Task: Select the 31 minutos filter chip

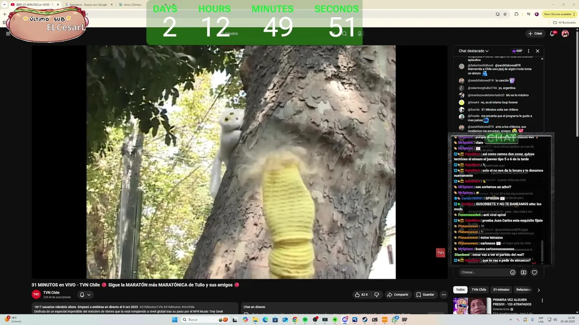Action: 501,290
